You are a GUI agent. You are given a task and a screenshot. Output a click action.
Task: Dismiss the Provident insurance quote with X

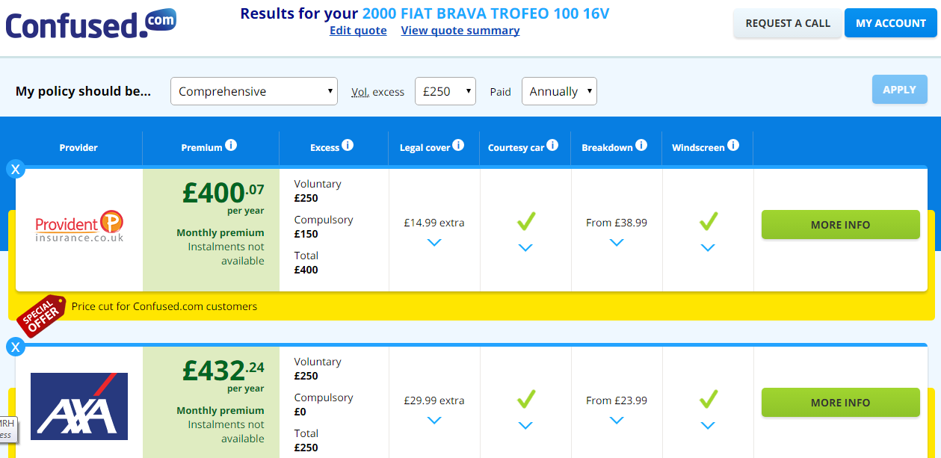pos(16,169)
